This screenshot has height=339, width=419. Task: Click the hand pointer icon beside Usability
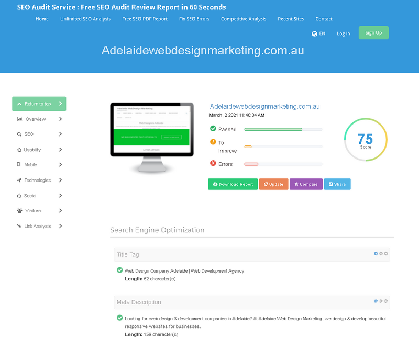click(19, 150)
